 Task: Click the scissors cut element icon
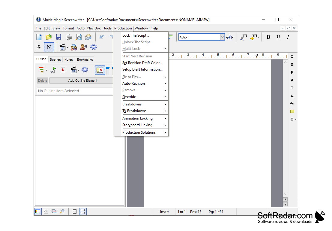[x=244, y=37]
